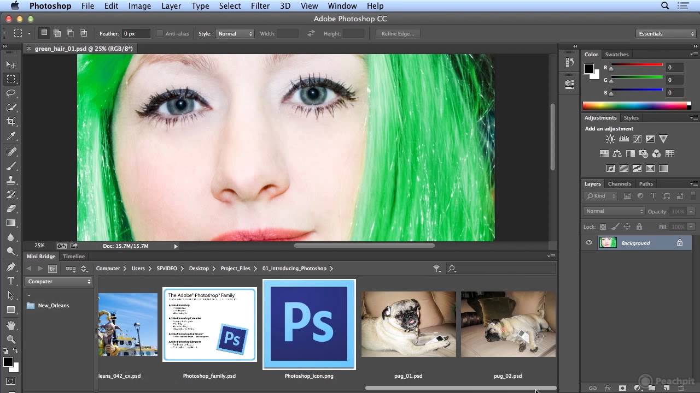Select the Eraser tool
Screen dimensions: 700x393
point(10,209)
